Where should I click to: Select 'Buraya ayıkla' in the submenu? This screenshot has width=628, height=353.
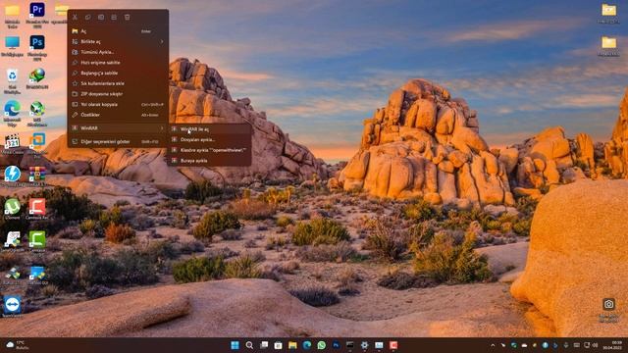click(210, 161)
